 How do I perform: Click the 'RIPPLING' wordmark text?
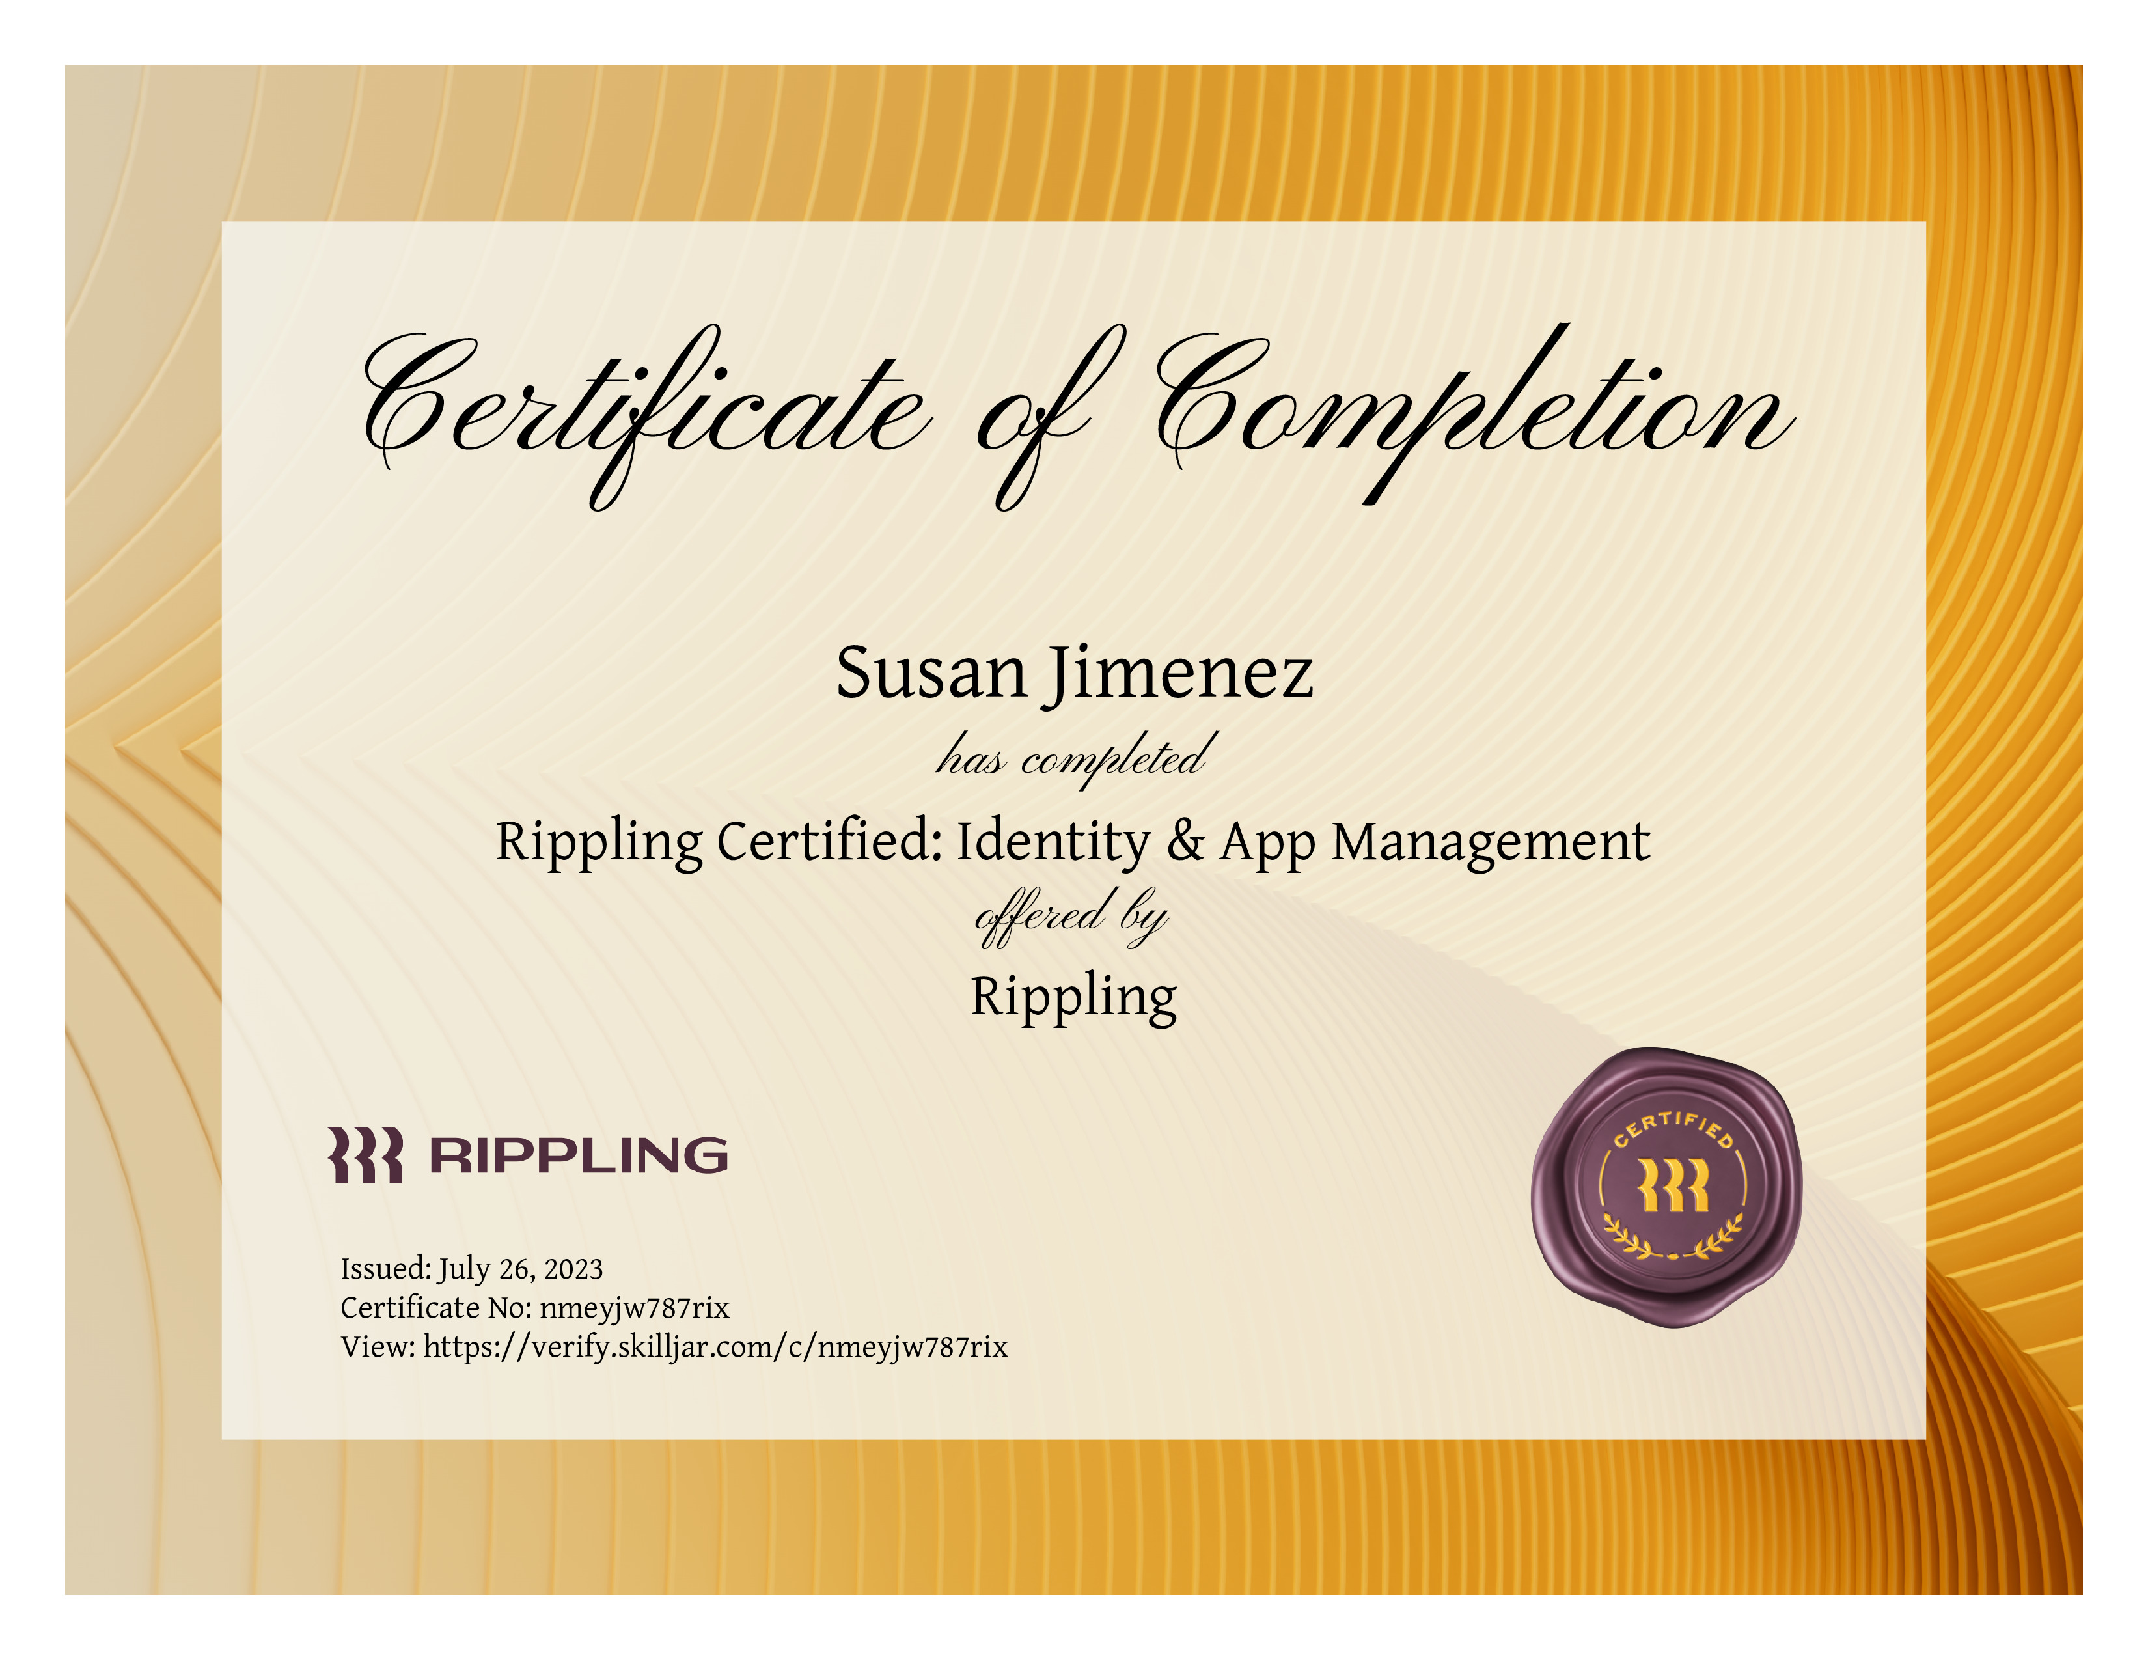[x=579, y=1155]
